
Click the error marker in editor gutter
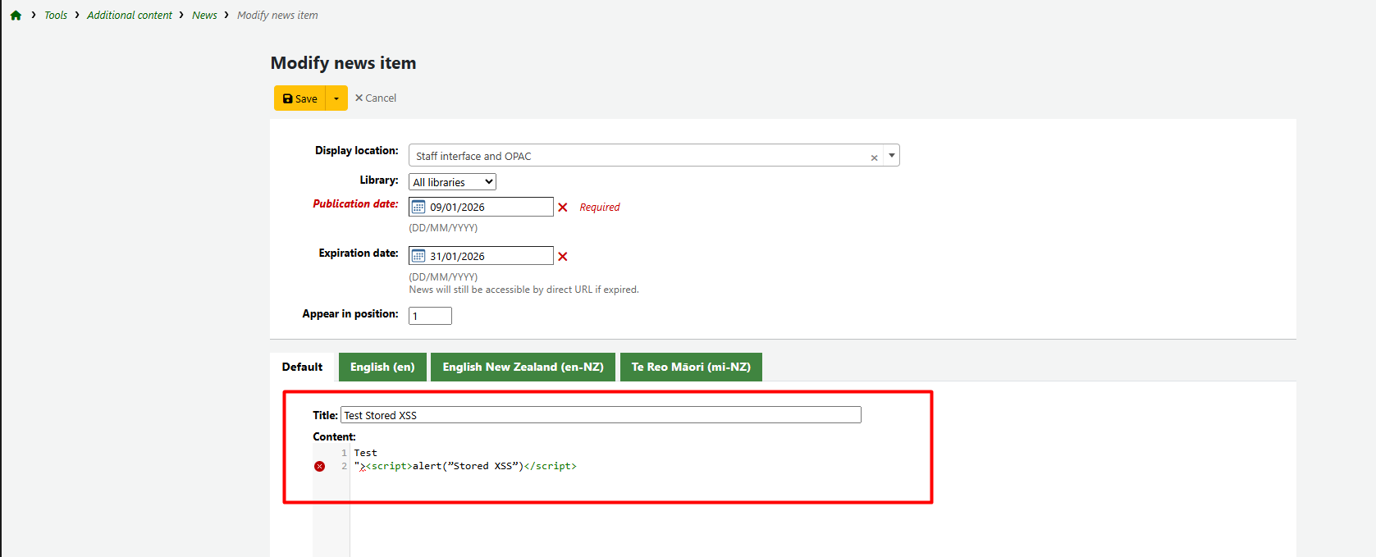pyautogui.click(x=320, y=467)
